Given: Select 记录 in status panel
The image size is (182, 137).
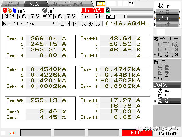Looking at the screenshot, I should click(x=167, y=18).
